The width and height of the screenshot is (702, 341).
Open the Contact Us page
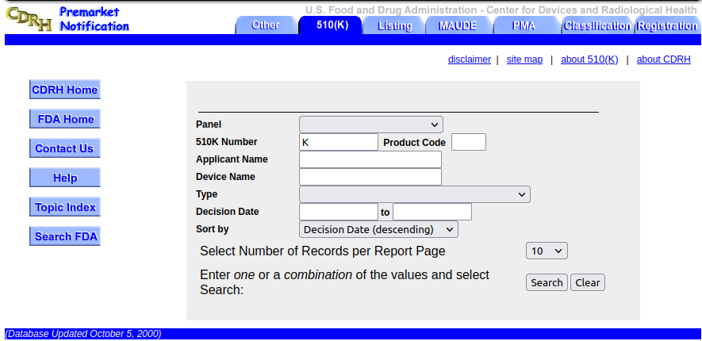coord(65,148)
